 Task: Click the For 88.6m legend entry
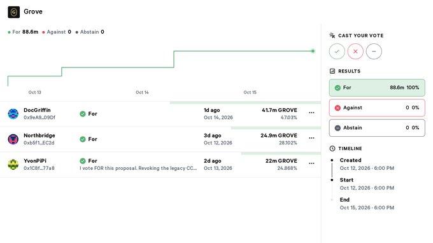point(23,32)
